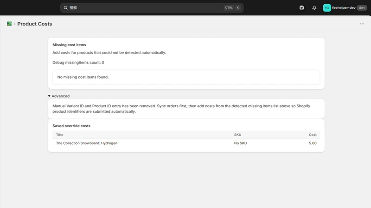
Task: Click the 'No SKU' cell
Action: pos(240,143)
